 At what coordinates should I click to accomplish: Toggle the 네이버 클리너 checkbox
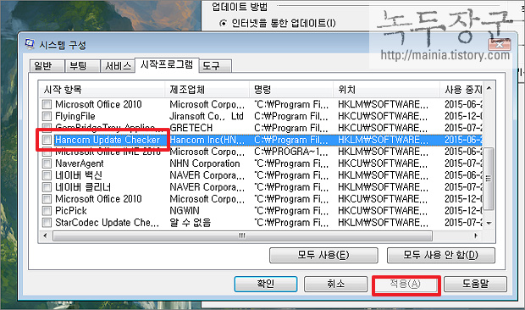47,187
